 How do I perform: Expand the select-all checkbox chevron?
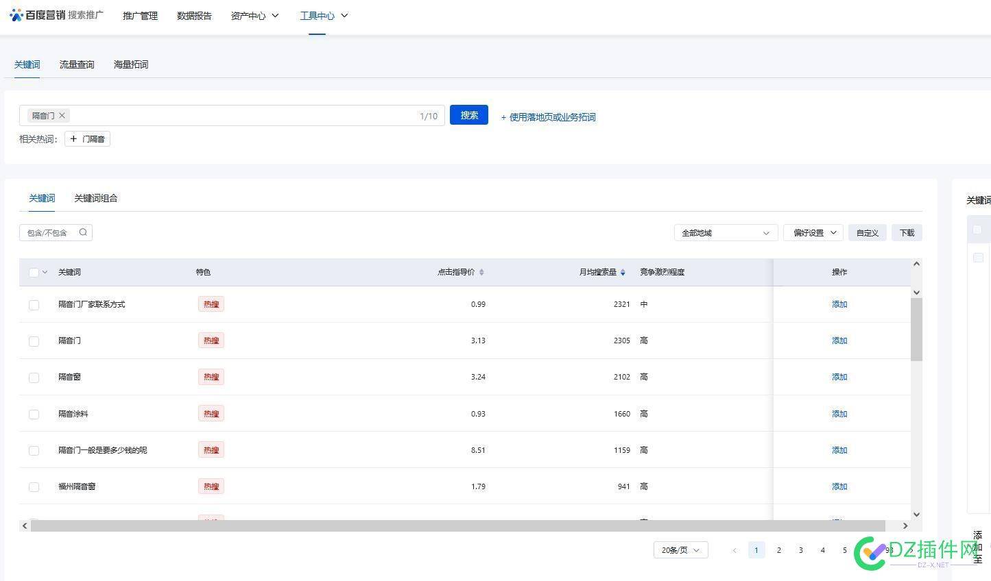coord(45,272)
